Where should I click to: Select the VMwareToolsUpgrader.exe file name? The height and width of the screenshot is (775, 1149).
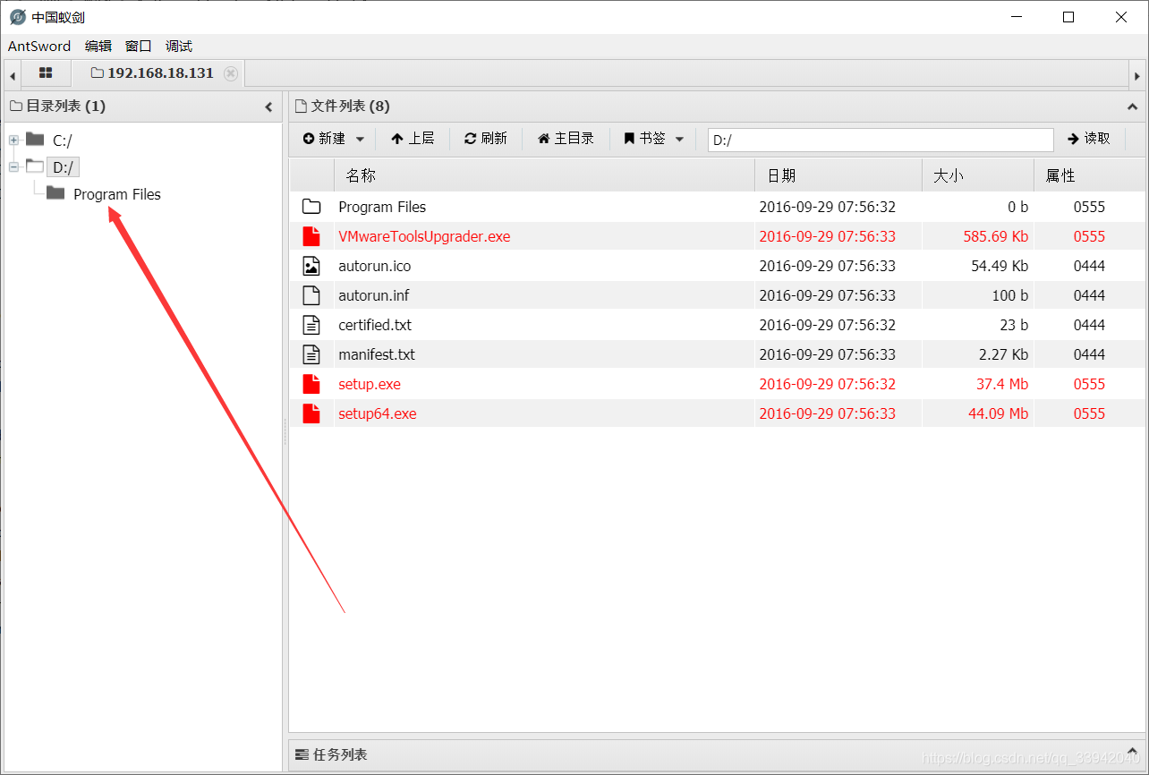click(x=424, y=236)
